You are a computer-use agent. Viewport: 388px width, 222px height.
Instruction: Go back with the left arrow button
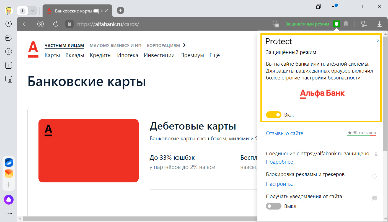pos(25,24)
